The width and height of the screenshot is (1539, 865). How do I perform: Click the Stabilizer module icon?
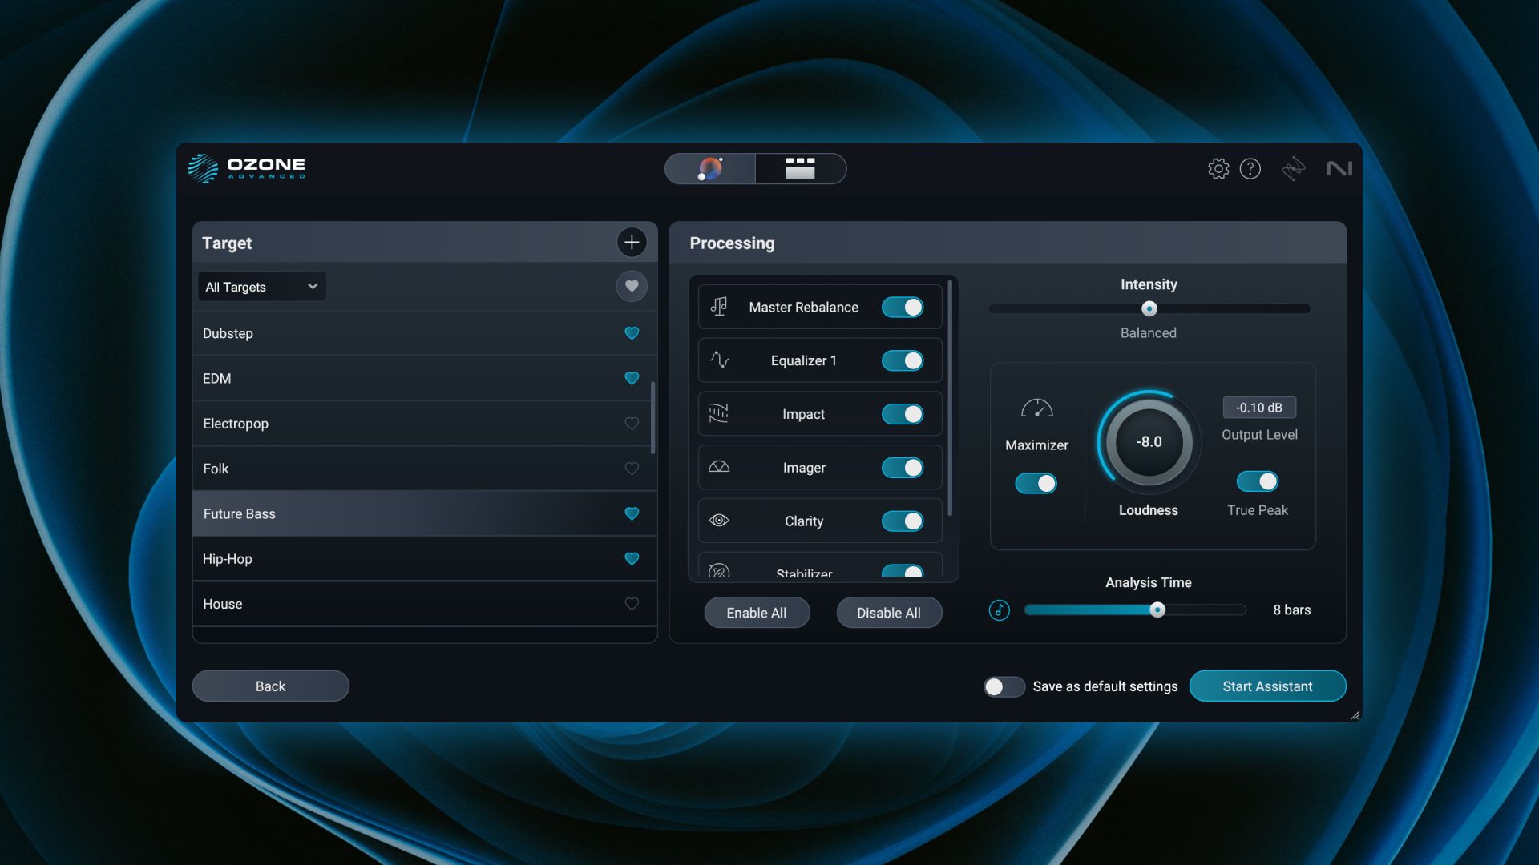click(x=719, y=571)
